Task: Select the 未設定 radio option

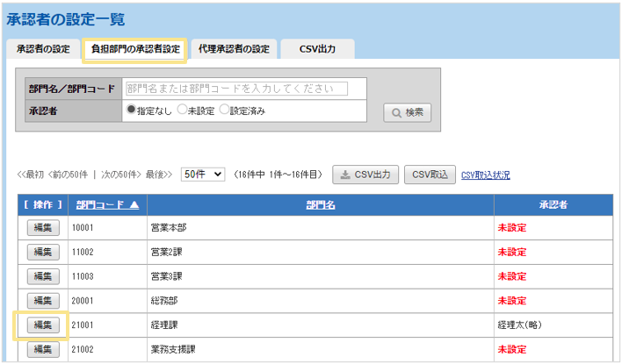Action: pos(182,111)
